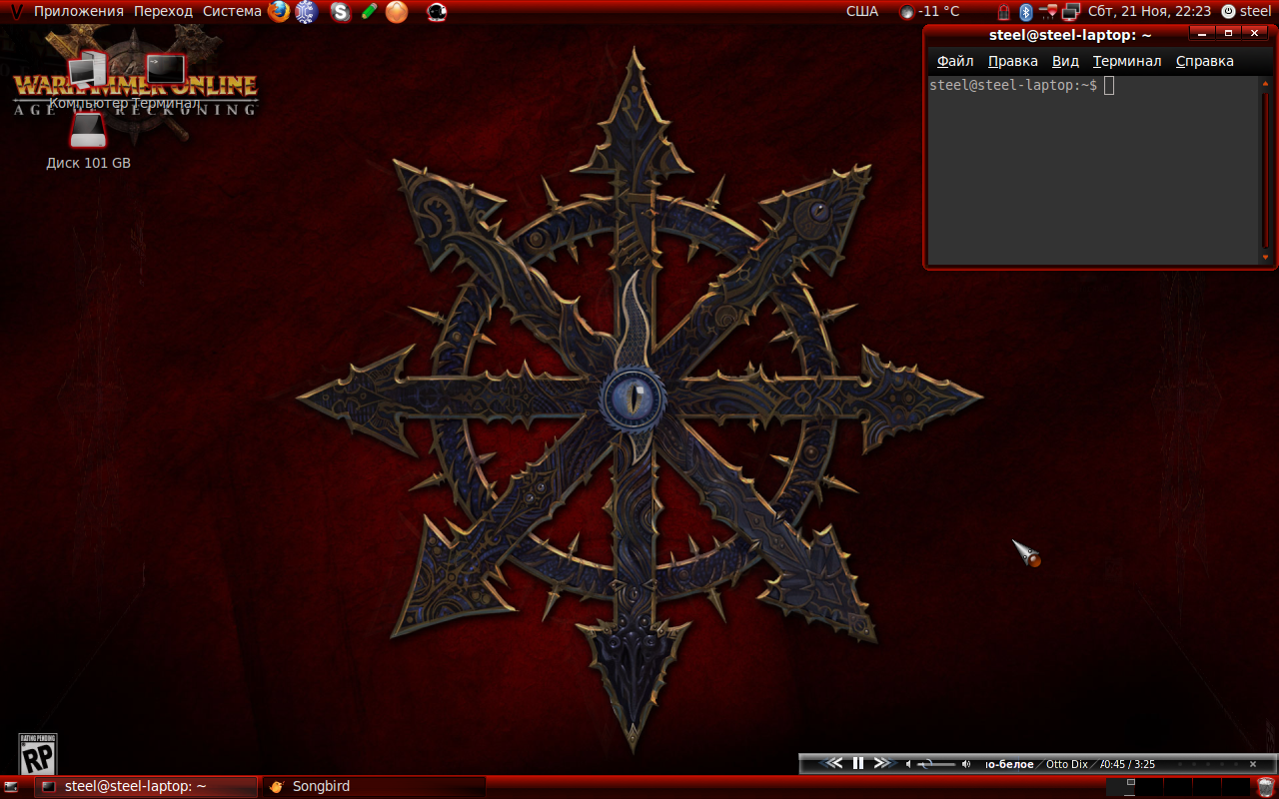Open the Система menu
The height and width of the screenshot is (799, 1279).
click(x=232, y=11)
